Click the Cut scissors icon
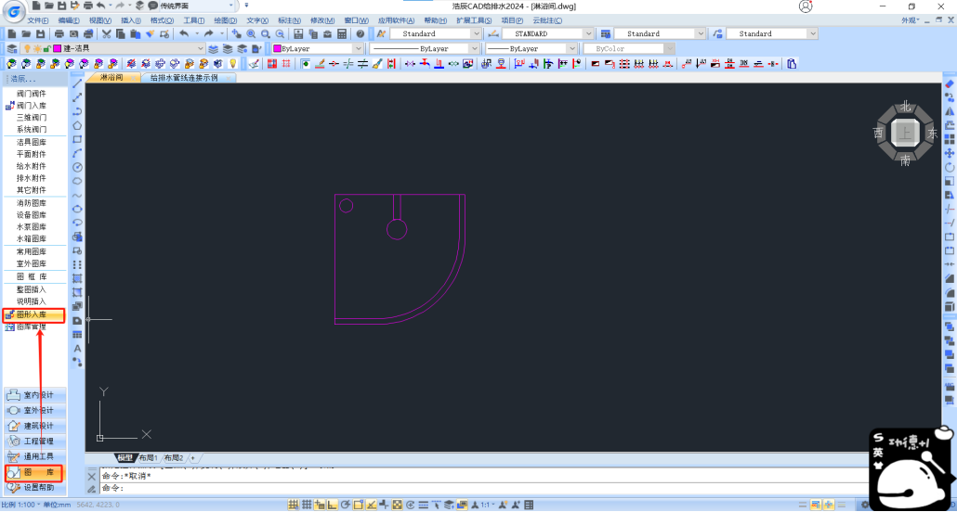 coord(106,34)
